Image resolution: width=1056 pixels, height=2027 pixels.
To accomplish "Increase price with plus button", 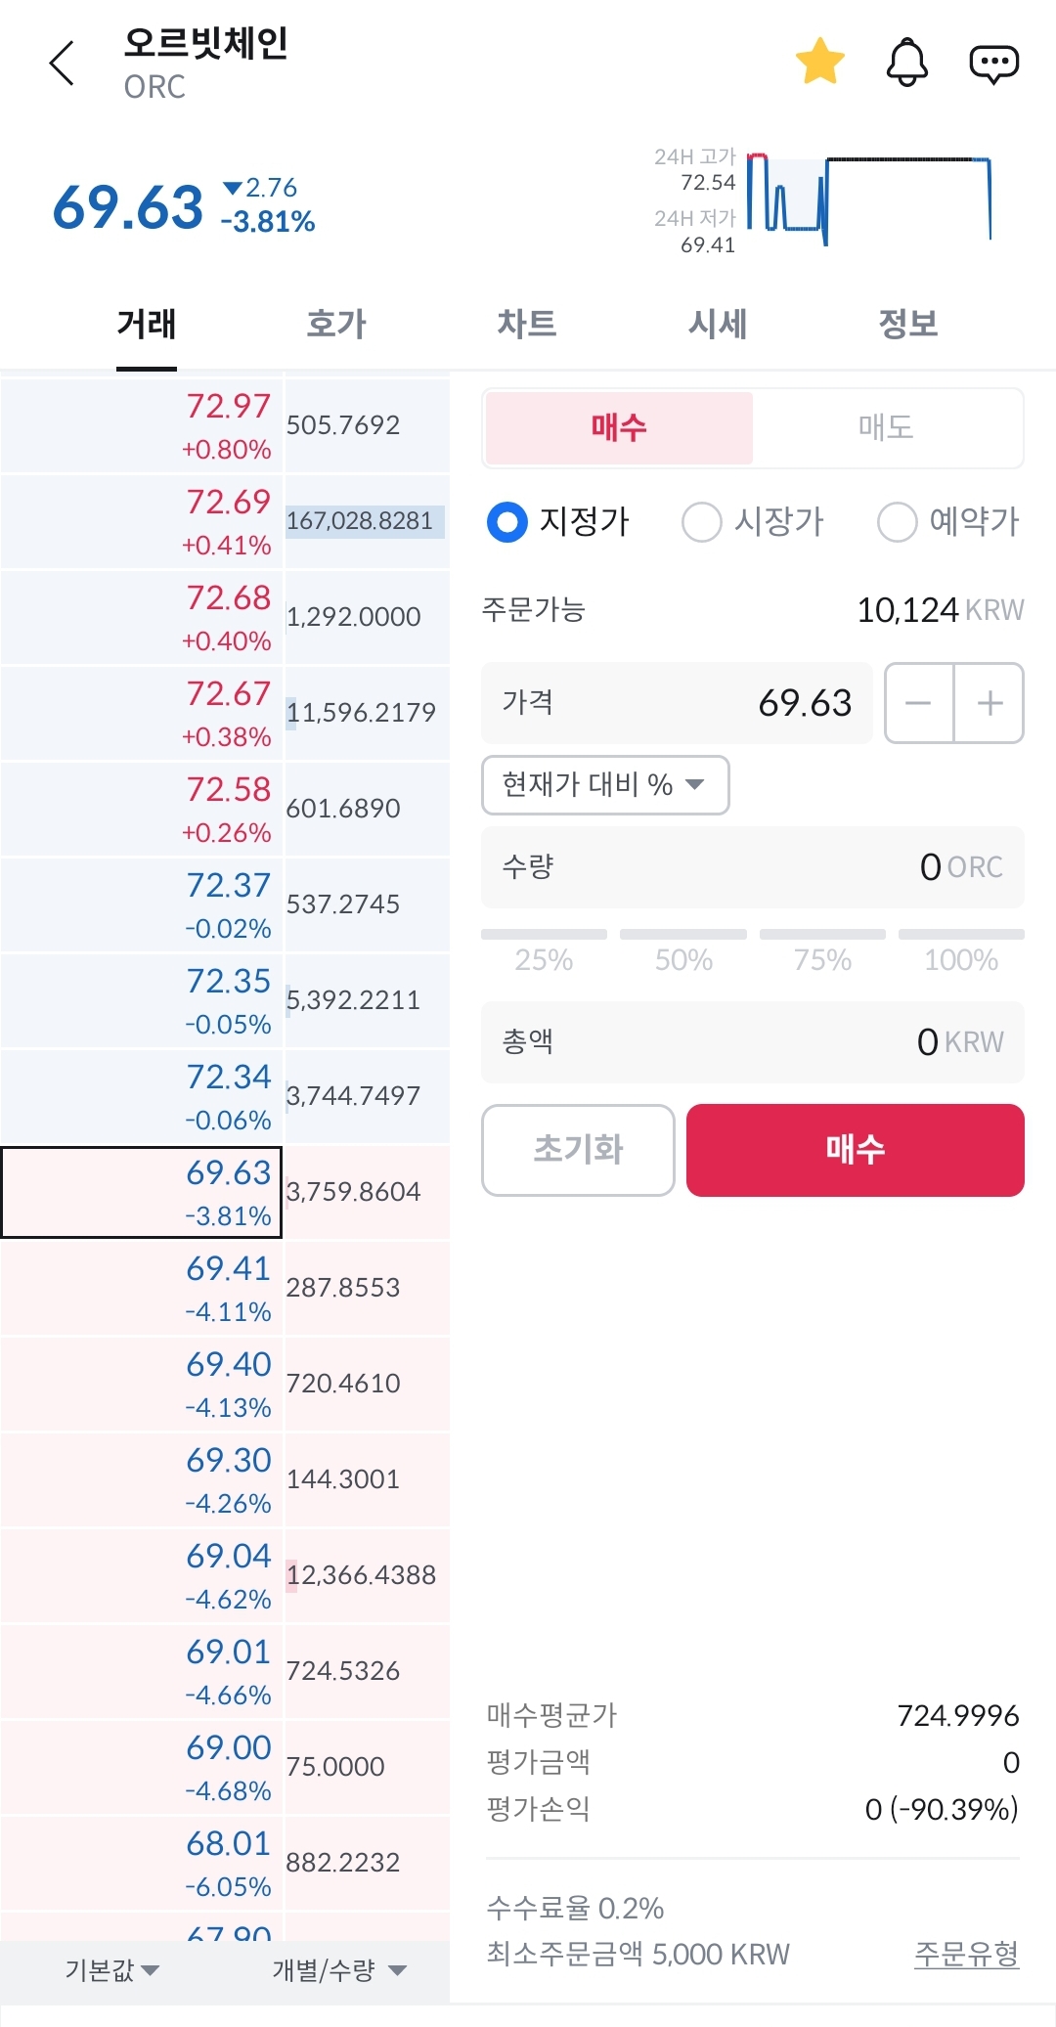I will (990, 703).
